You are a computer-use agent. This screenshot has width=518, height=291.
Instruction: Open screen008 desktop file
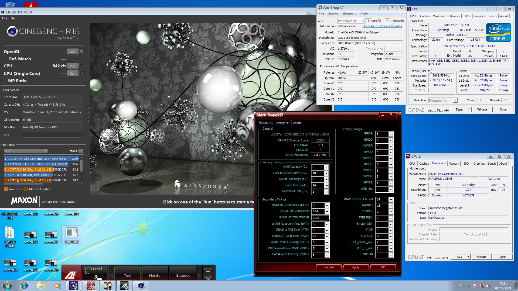51,265
